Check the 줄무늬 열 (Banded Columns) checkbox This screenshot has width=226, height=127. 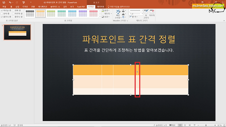coord(13,17)
